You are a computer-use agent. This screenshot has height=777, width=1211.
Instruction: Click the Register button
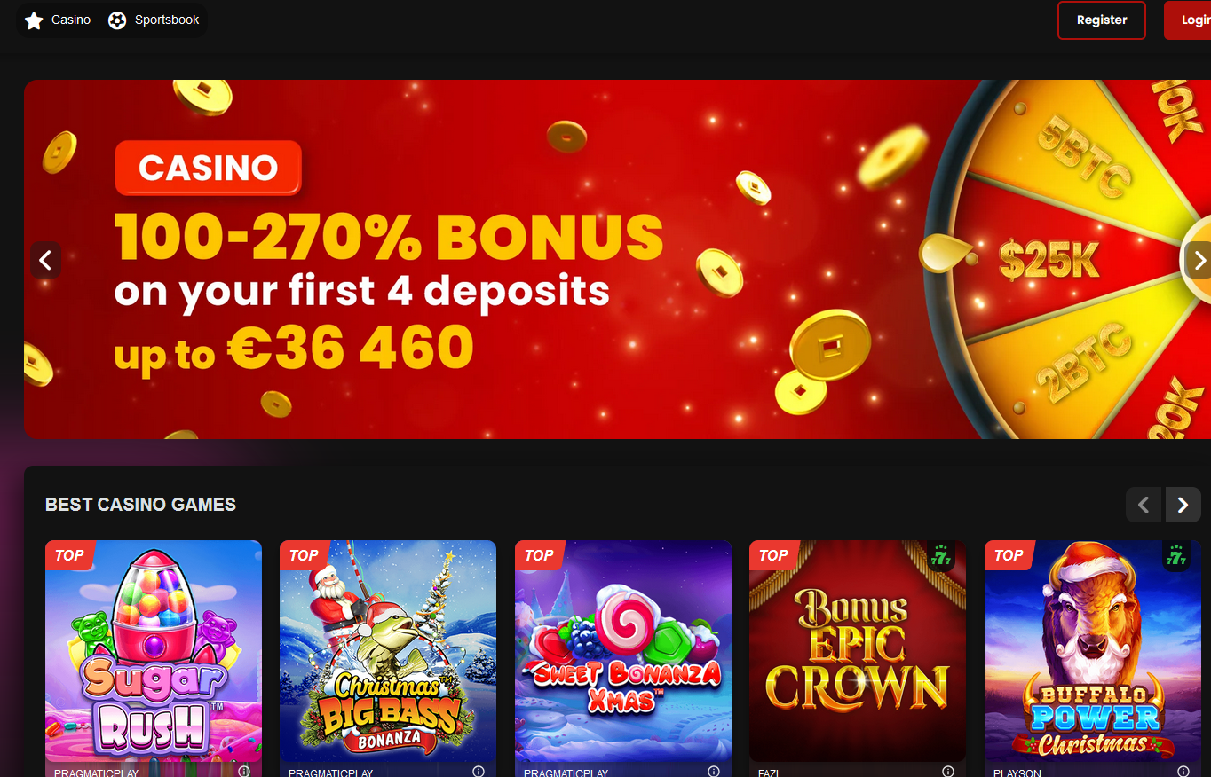pyautogui.click(x=1102, y=20)
